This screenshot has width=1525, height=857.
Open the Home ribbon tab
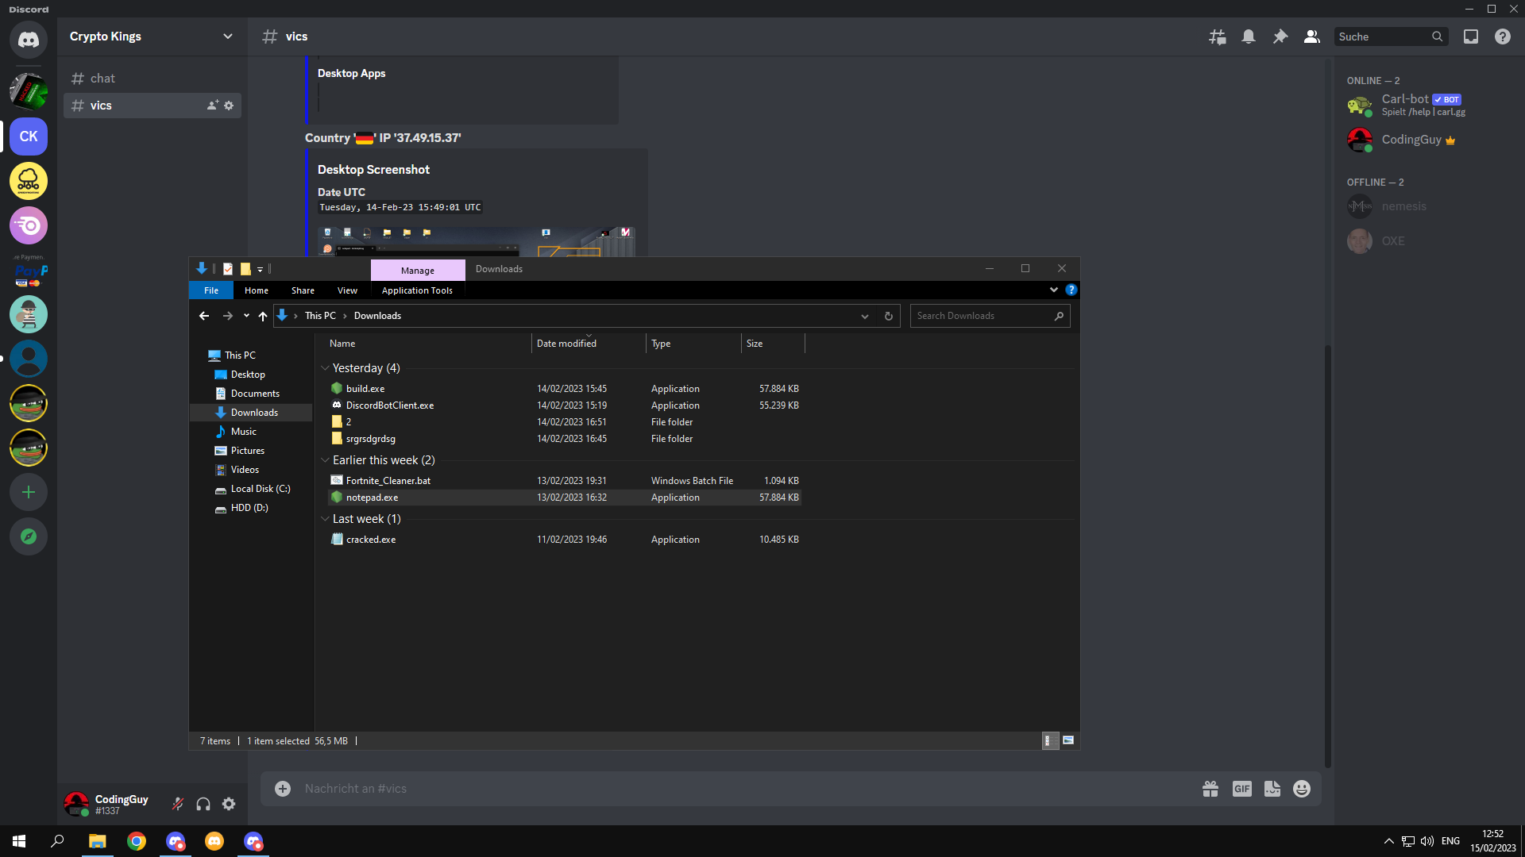click(257, 290)
